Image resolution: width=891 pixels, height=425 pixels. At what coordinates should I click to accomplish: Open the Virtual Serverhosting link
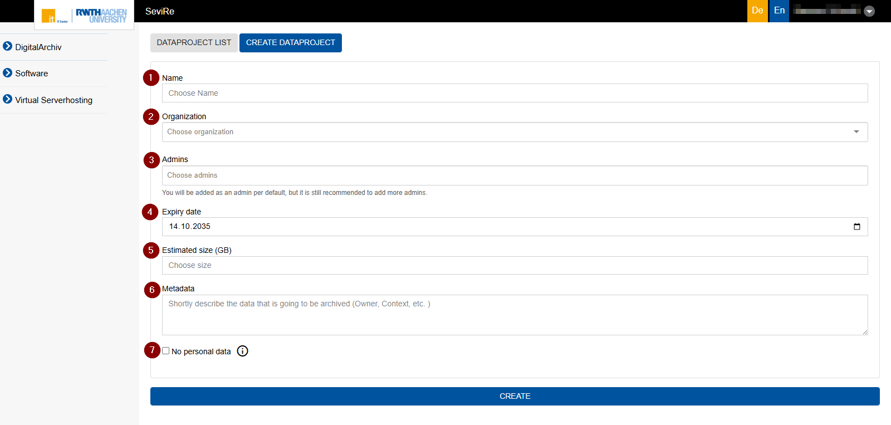pos(53,100)
